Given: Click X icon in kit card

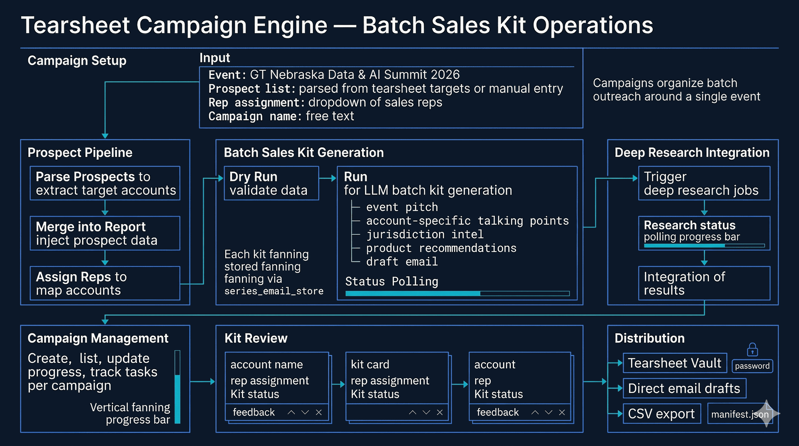Looking at the screenshot, I should click(440, 412).
